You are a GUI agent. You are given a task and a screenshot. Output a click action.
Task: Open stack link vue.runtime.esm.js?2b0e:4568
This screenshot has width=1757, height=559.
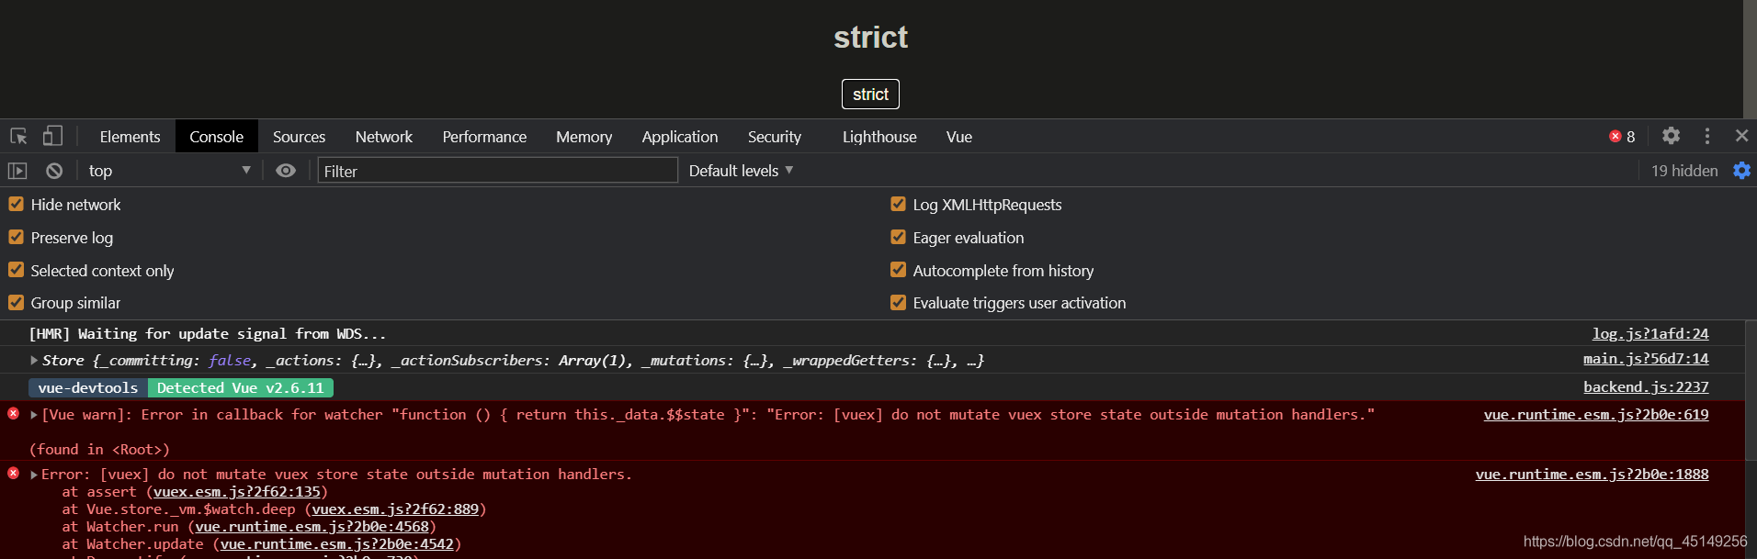pyautogui.click(x=312, y=527)
